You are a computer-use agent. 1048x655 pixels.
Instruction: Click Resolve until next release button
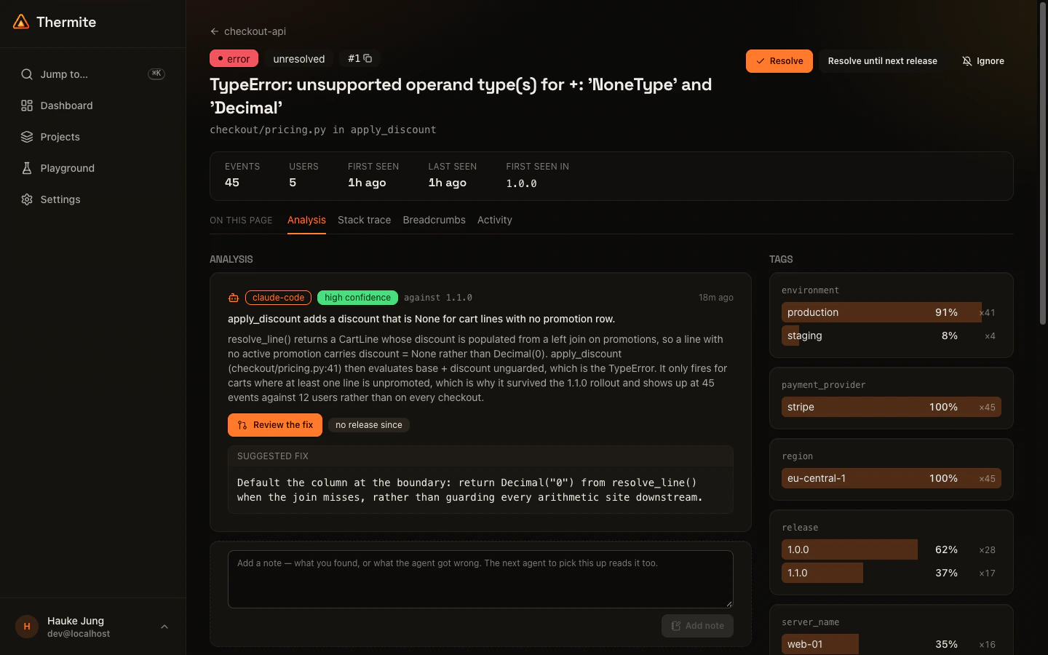coord(882,61)
